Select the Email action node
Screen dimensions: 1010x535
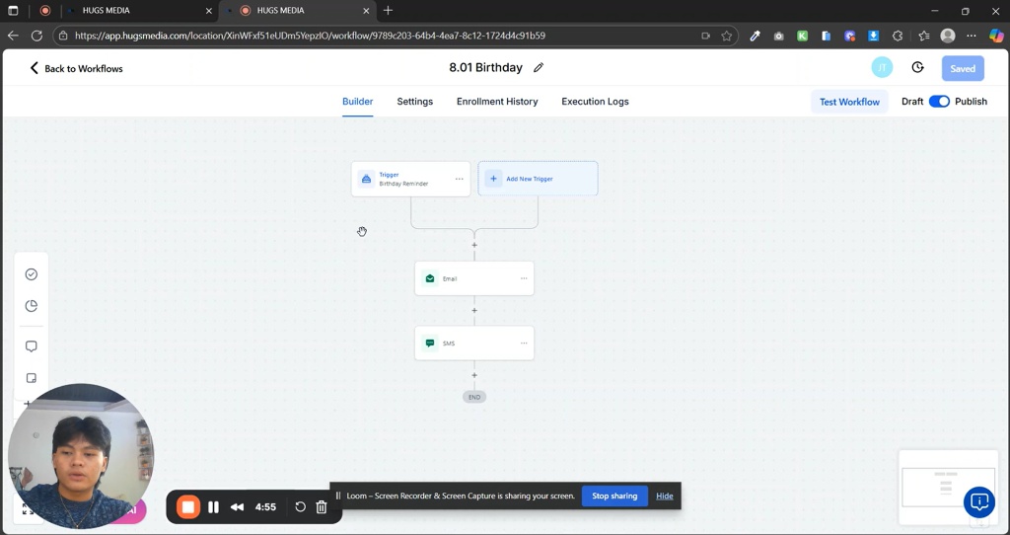[474, 278]
